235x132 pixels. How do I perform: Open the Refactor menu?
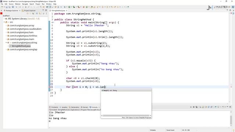(x=18, y=4)
